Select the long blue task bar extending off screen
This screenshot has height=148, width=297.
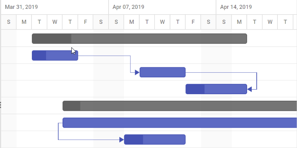[180, 123]
